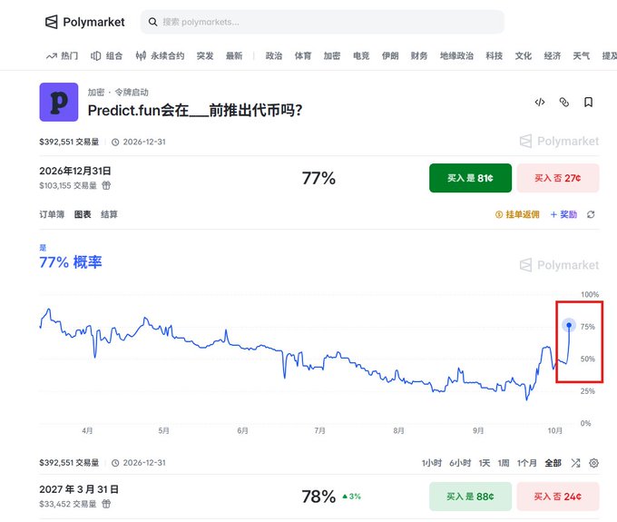Open the 天气 category
This screenshot has height=522, width=617.
[x=582, y=56]
